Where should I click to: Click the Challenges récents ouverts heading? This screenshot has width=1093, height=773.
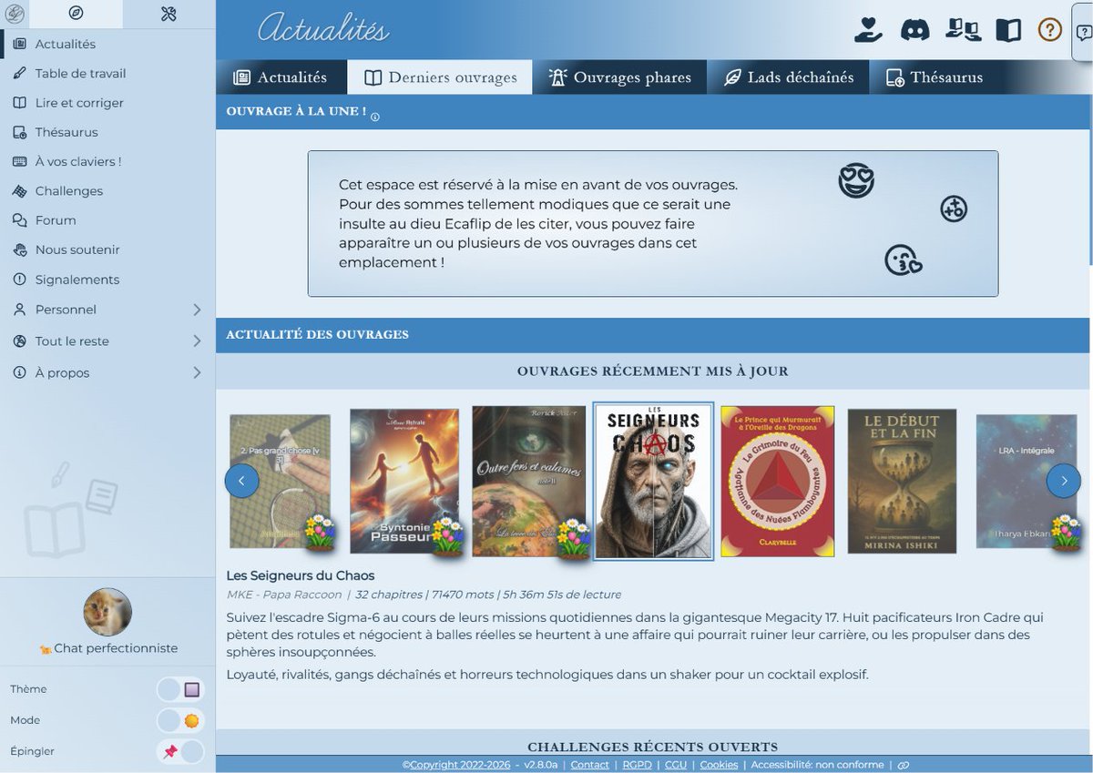[653, 747]
